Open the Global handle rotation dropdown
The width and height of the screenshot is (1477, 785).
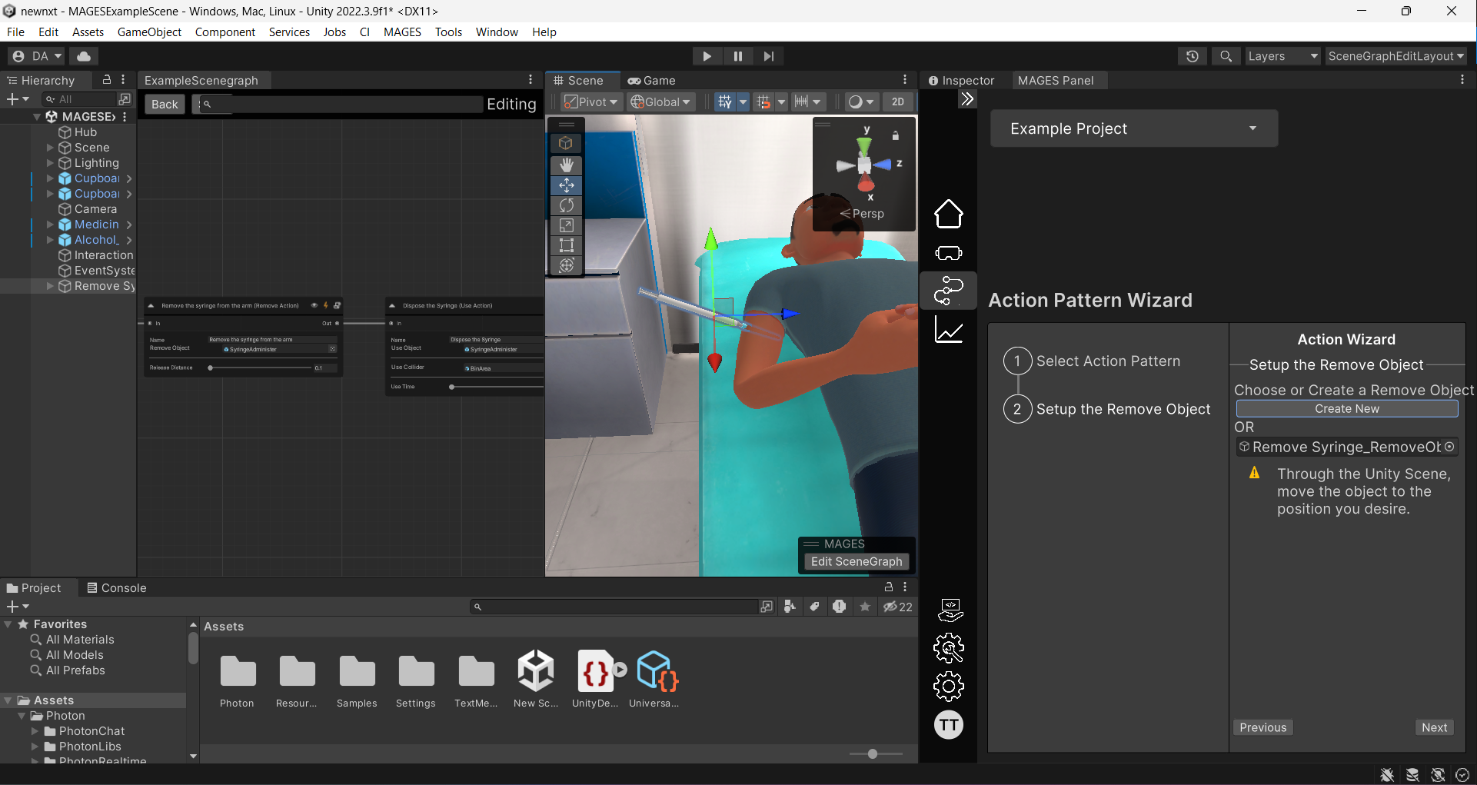[x=660, y=101]
